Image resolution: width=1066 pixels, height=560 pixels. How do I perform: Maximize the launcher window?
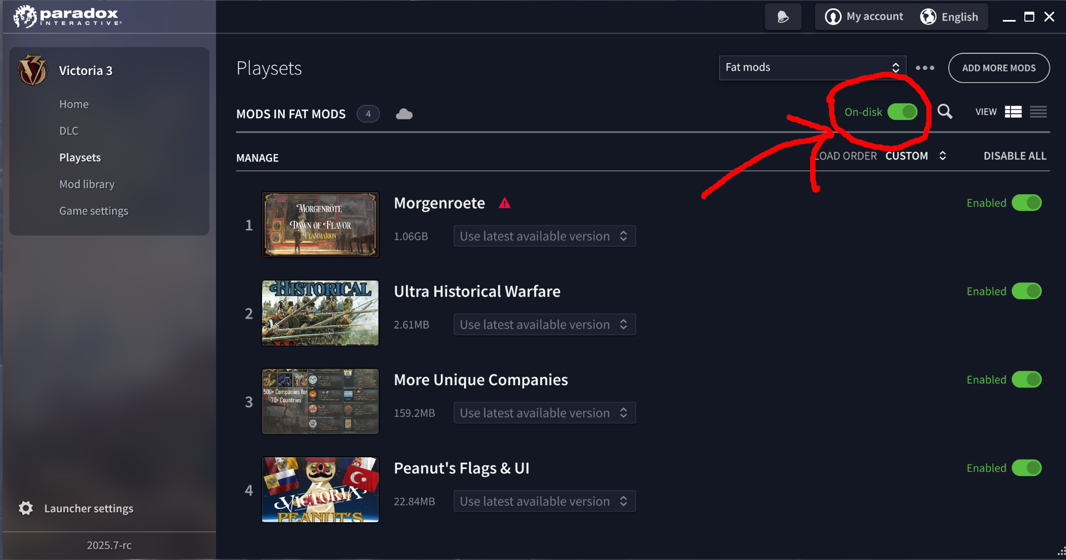coord(1029,17)
